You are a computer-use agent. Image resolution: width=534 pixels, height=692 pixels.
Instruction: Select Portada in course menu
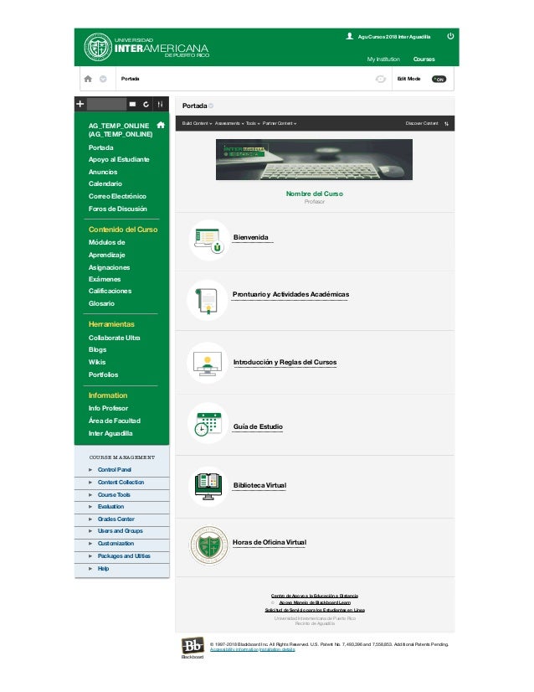pyautogui.click(x=101, y=147)
